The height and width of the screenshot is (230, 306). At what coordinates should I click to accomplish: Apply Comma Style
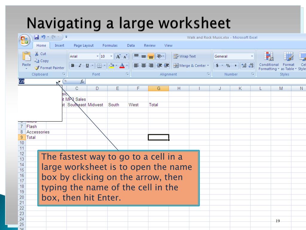pyautogui.click(x=235, y=66)
